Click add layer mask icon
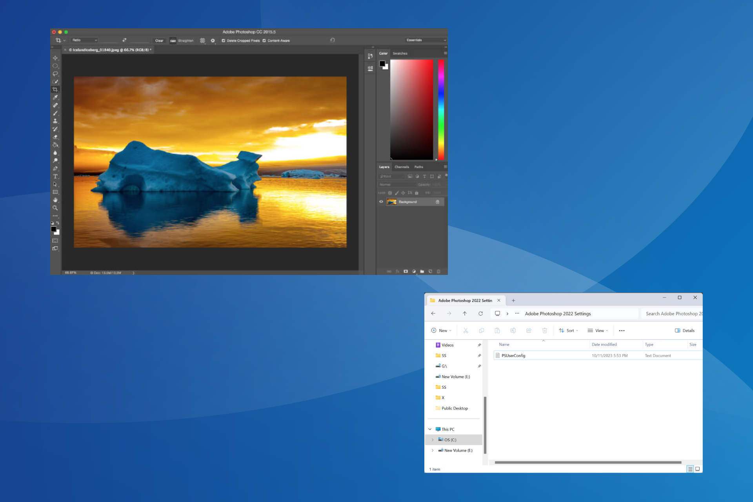Screen dimensions: 753x502 406,271
